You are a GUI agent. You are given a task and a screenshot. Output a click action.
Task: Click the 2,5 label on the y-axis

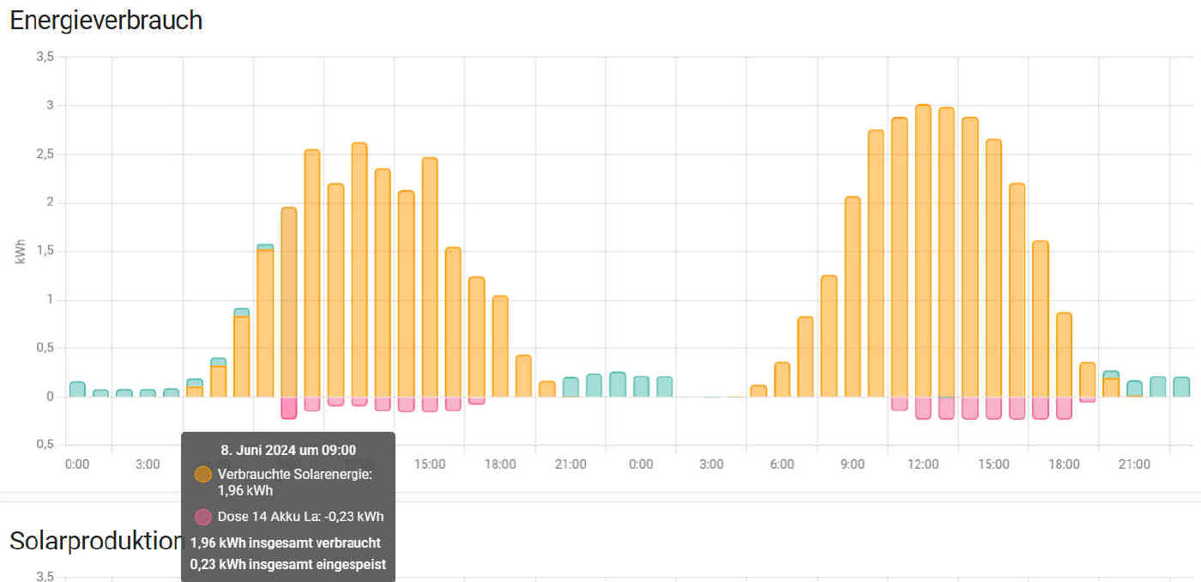pyautogui.click(x=45, y=154)
